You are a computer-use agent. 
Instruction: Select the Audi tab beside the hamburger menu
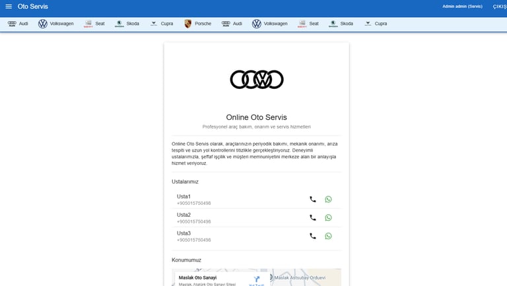point(18,24)
